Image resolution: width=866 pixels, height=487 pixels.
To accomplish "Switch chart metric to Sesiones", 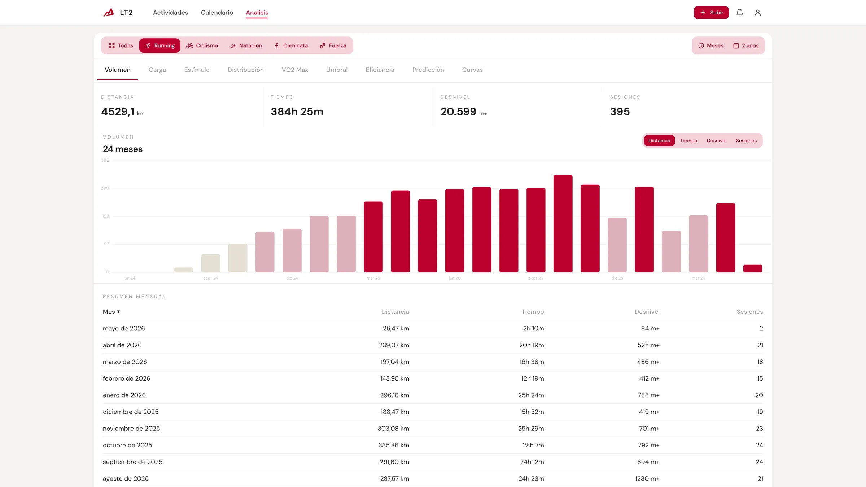I will [746, 141].
